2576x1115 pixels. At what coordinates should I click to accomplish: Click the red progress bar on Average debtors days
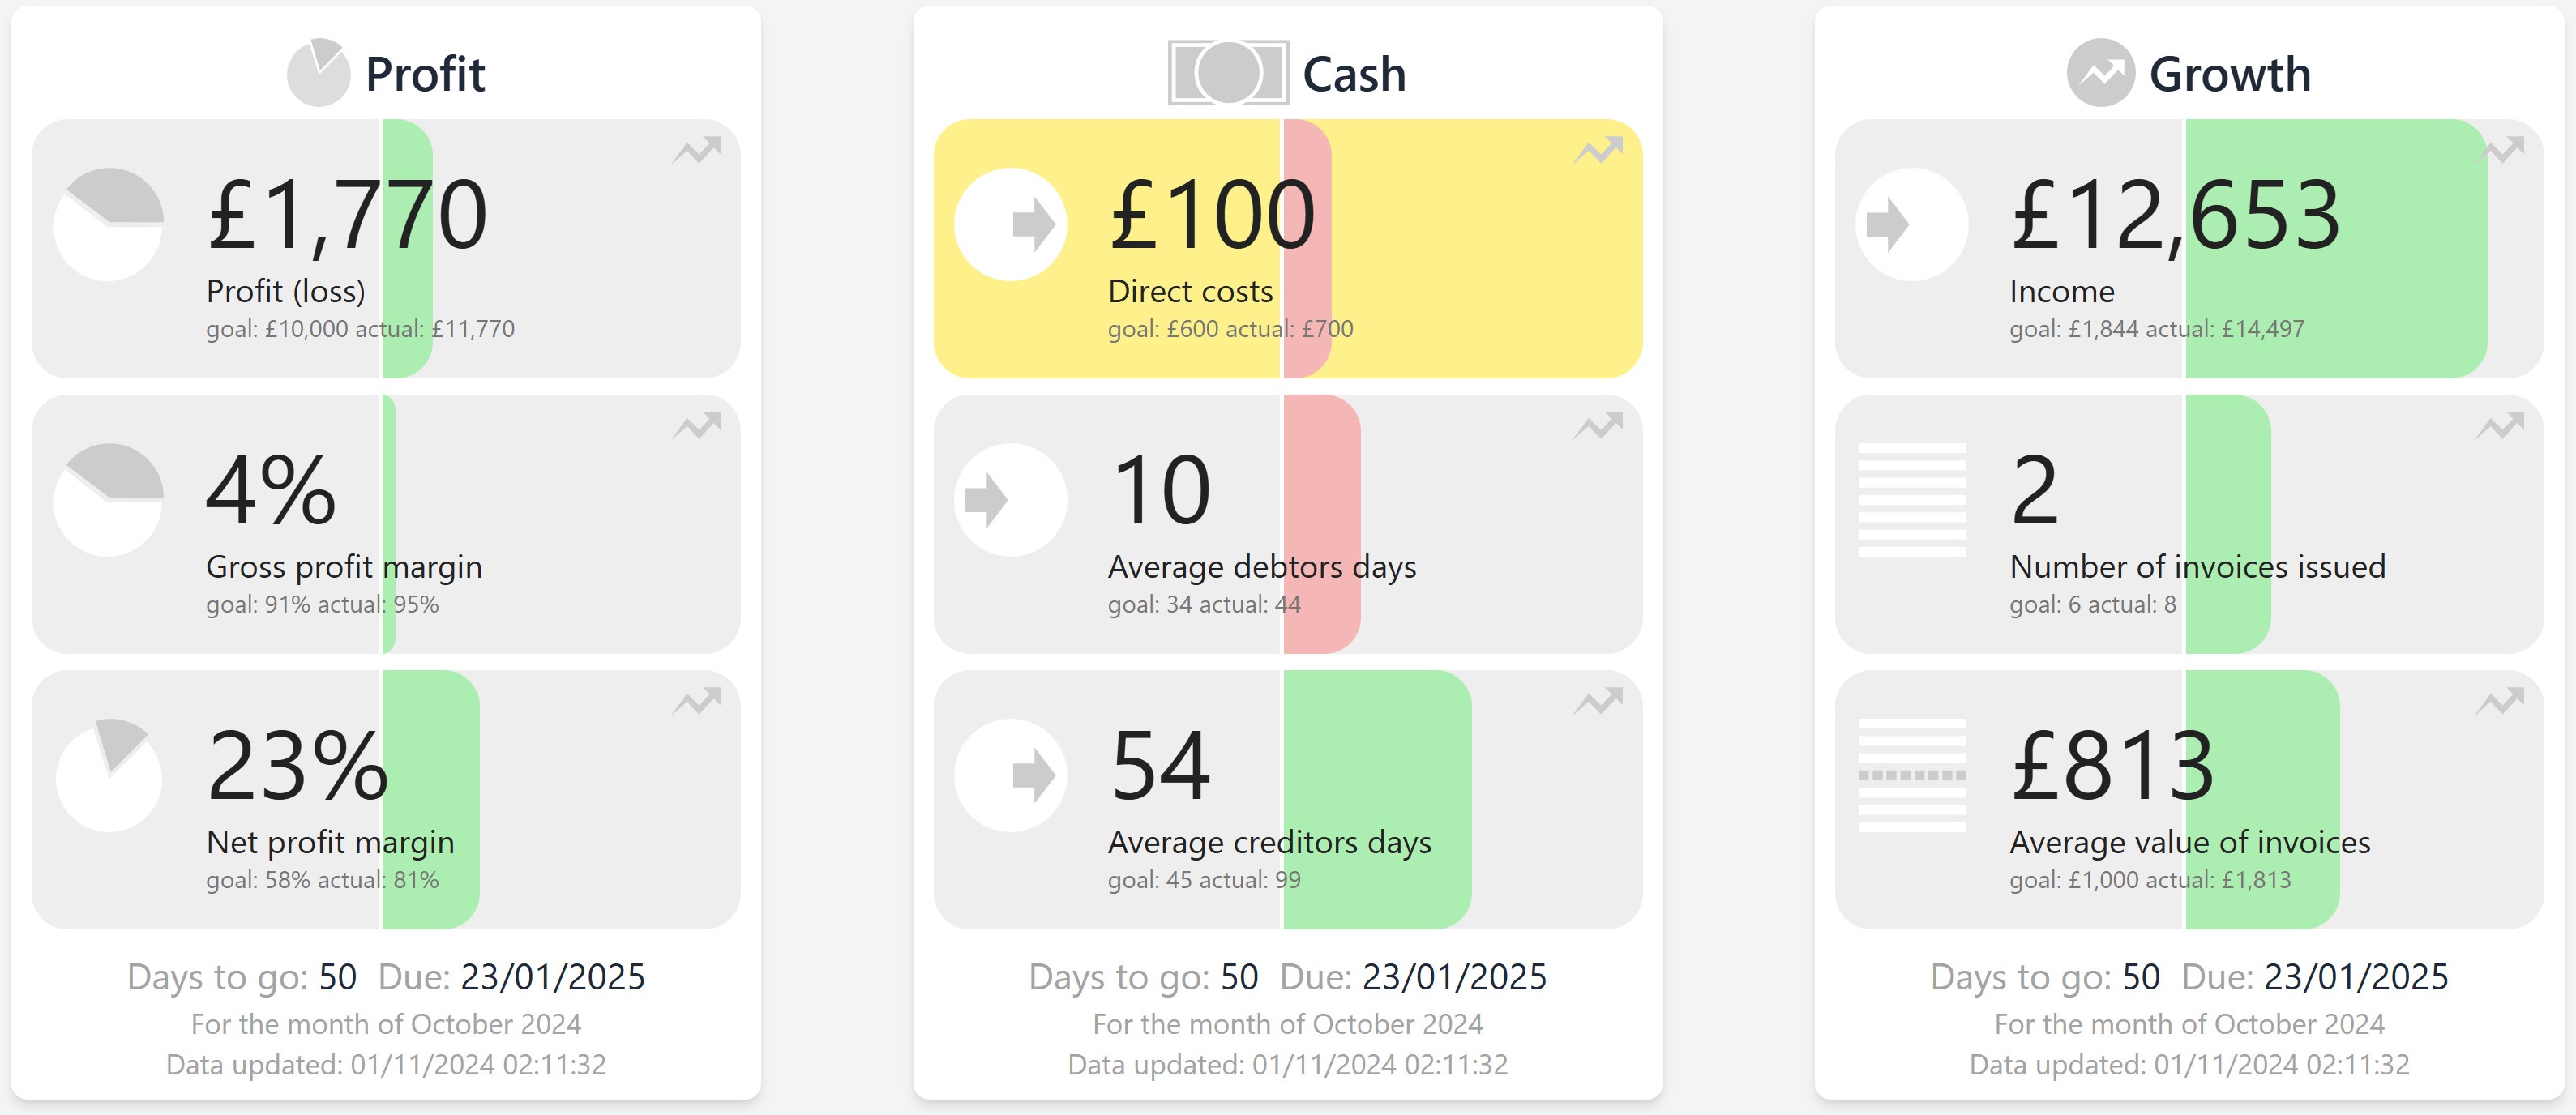pyautogui.click(x=1322, y=524)
